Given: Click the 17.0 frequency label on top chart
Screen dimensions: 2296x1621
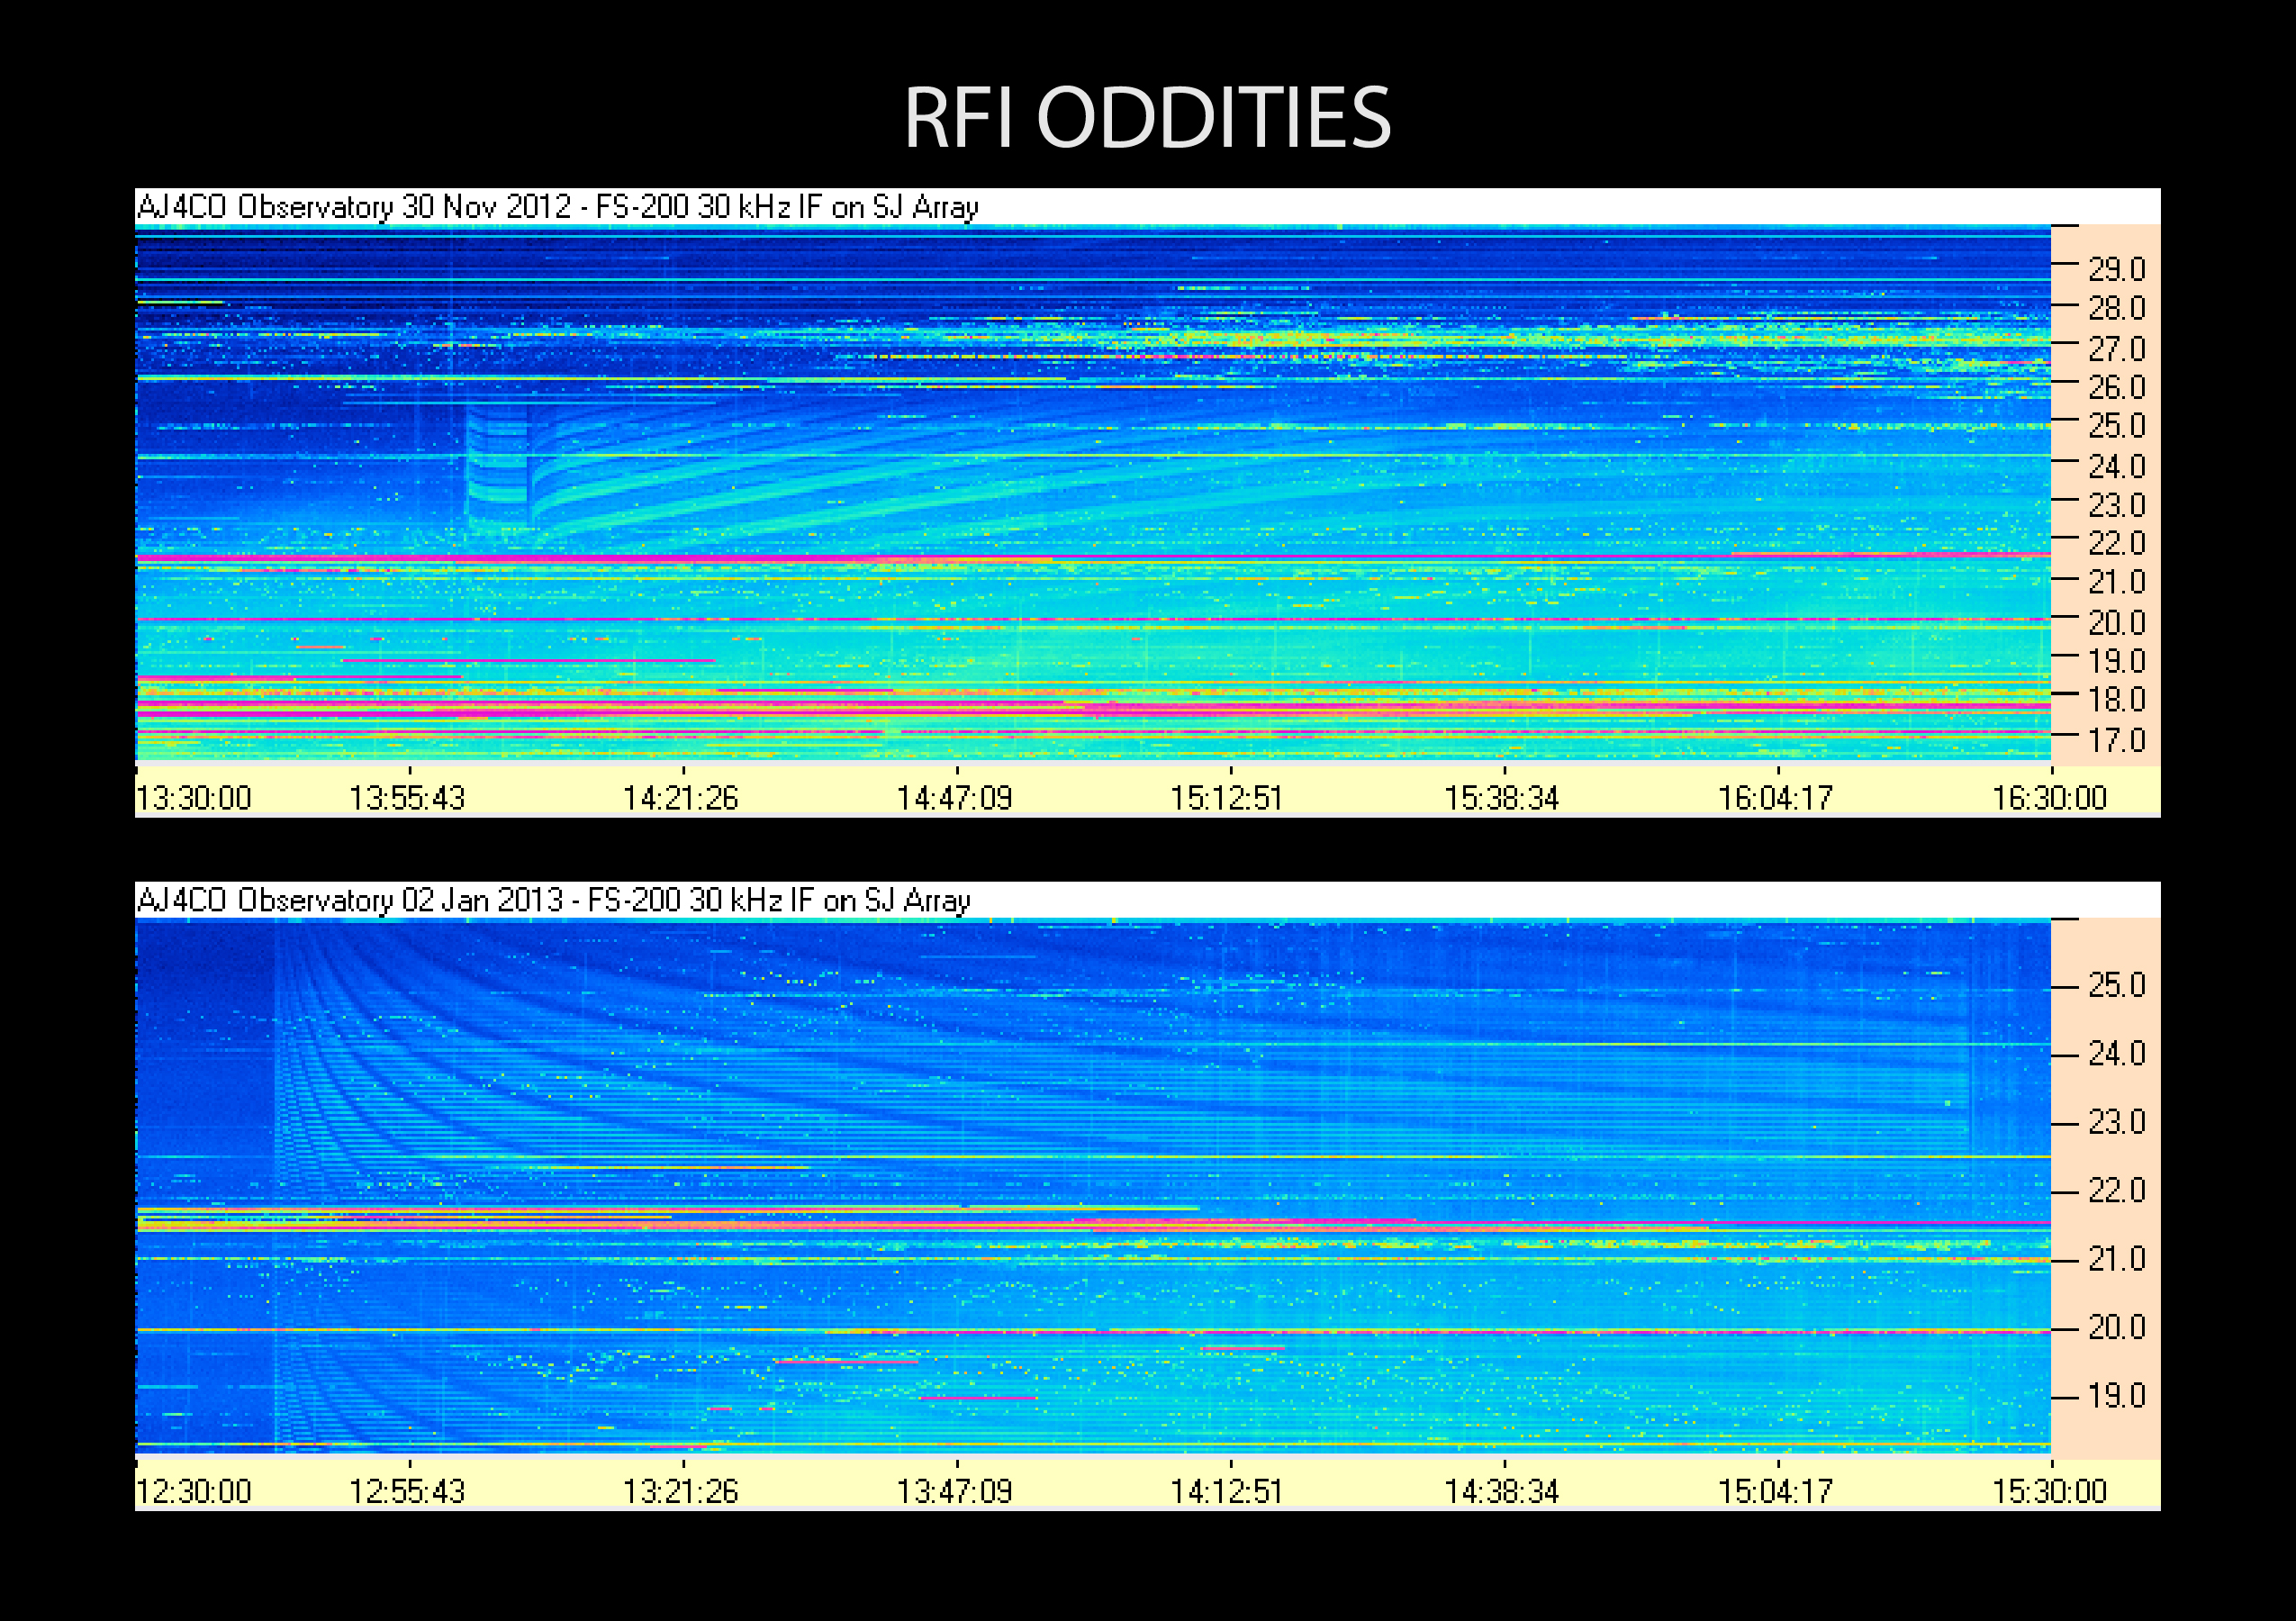Looking at the screenshot, I should (2116, 740).
